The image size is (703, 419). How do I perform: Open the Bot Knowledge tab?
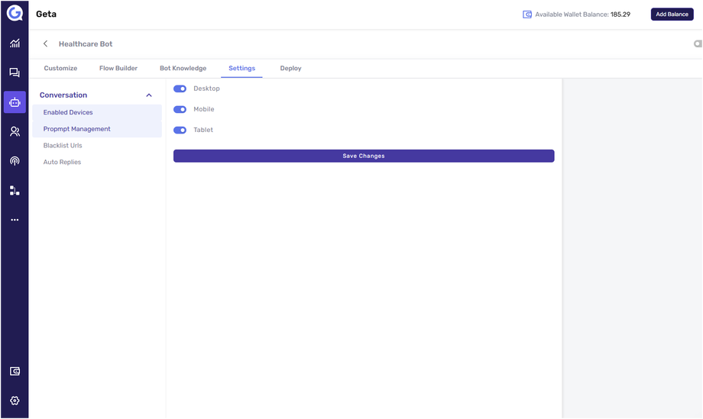tap(183, 69)
